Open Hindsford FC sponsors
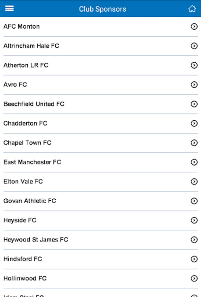This screenshot has height=297, width=201. pyautogui.click(x=23, y=259)
